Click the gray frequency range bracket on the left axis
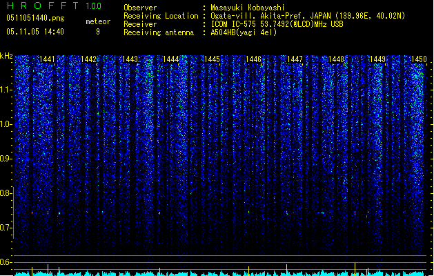Screen dimensions: 434x276 14,213
